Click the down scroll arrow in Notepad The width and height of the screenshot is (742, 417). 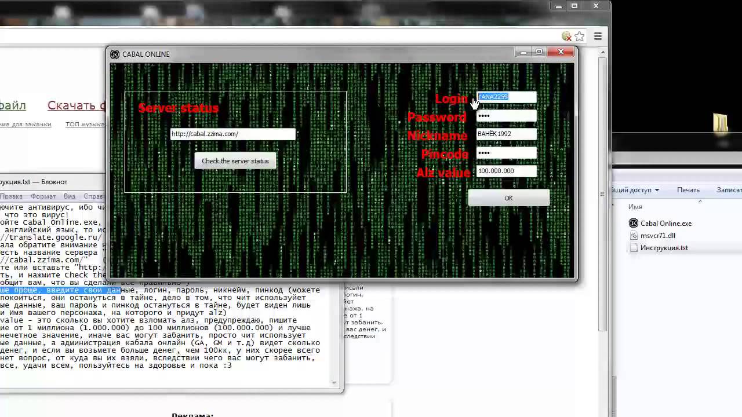[334, 382]
